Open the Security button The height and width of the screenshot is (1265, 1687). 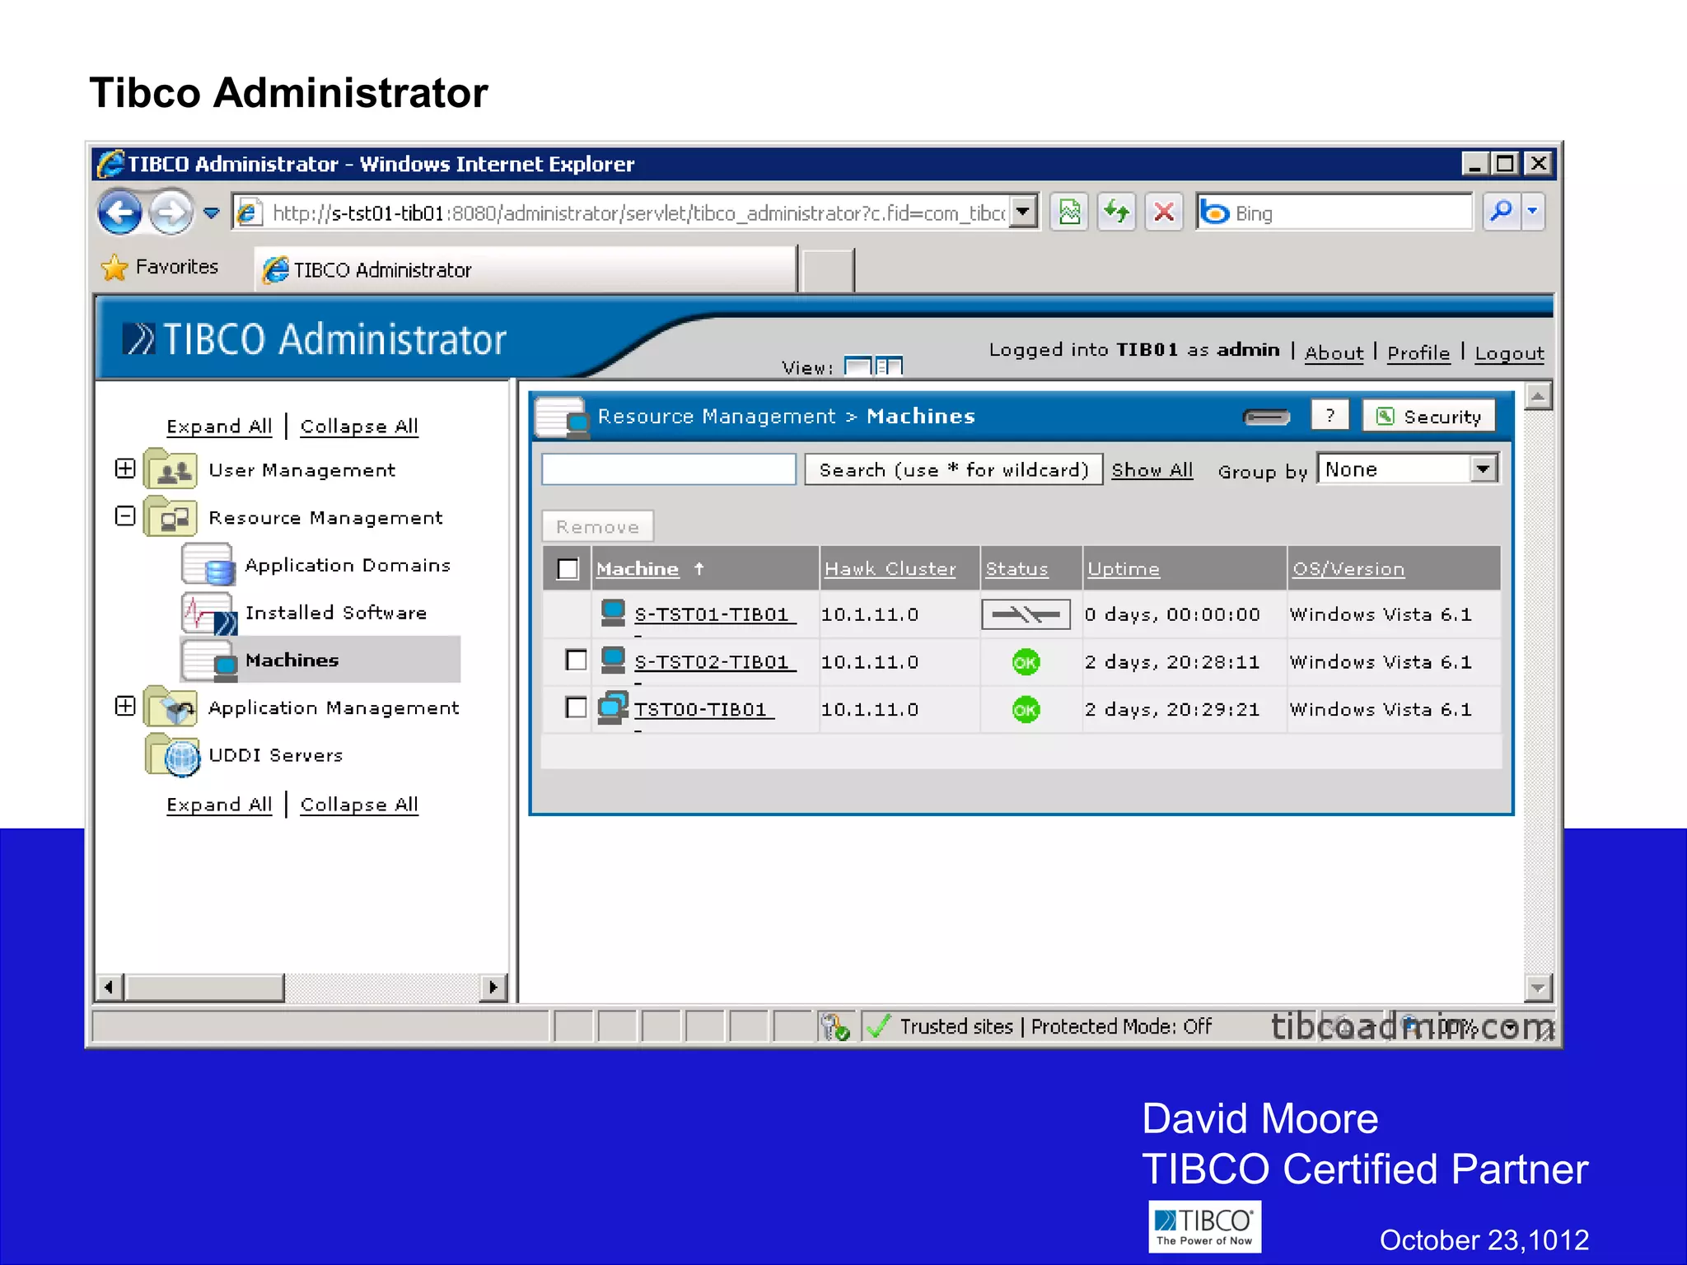pyautogui.click(x=1428, y=416)
